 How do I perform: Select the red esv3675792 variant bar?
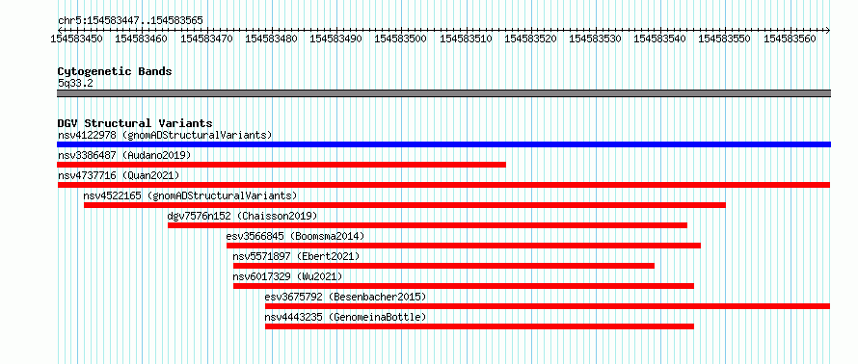tap(548, 306)
